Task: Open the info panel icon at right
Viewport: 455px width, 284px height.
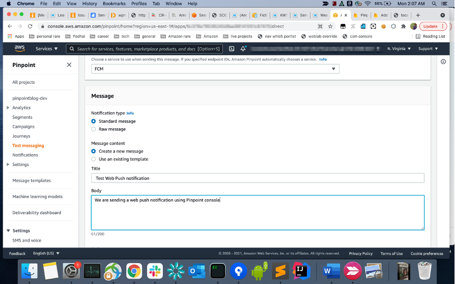Action: 443,62
